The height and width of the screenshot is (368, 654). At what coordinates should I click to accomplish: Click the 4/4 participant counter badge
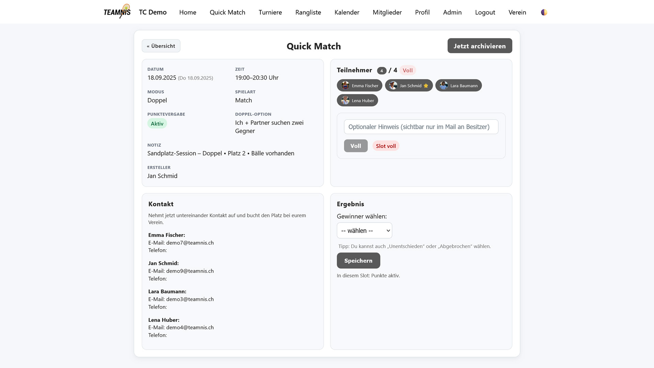(381, 71)
